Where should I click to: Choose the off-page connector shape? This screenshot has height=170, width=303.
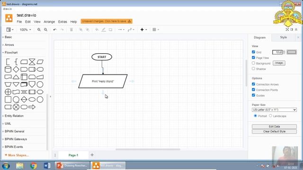(x=32, y=84)
